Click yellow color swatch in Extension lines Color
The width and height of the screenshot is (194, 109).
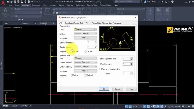(75, 58)
